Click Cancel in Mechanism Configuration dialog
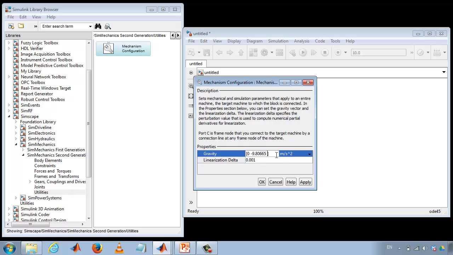Image resolution: width=453 pixels, height=255 pixels. (276, 182)
